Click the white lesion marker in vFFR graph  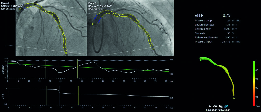(x=60, y=95)
